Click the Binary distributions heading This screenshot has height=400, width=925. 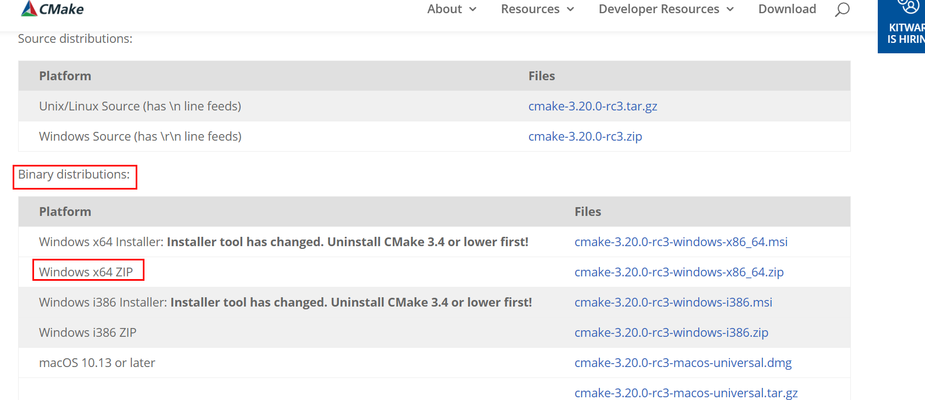(x=74, y=175)
